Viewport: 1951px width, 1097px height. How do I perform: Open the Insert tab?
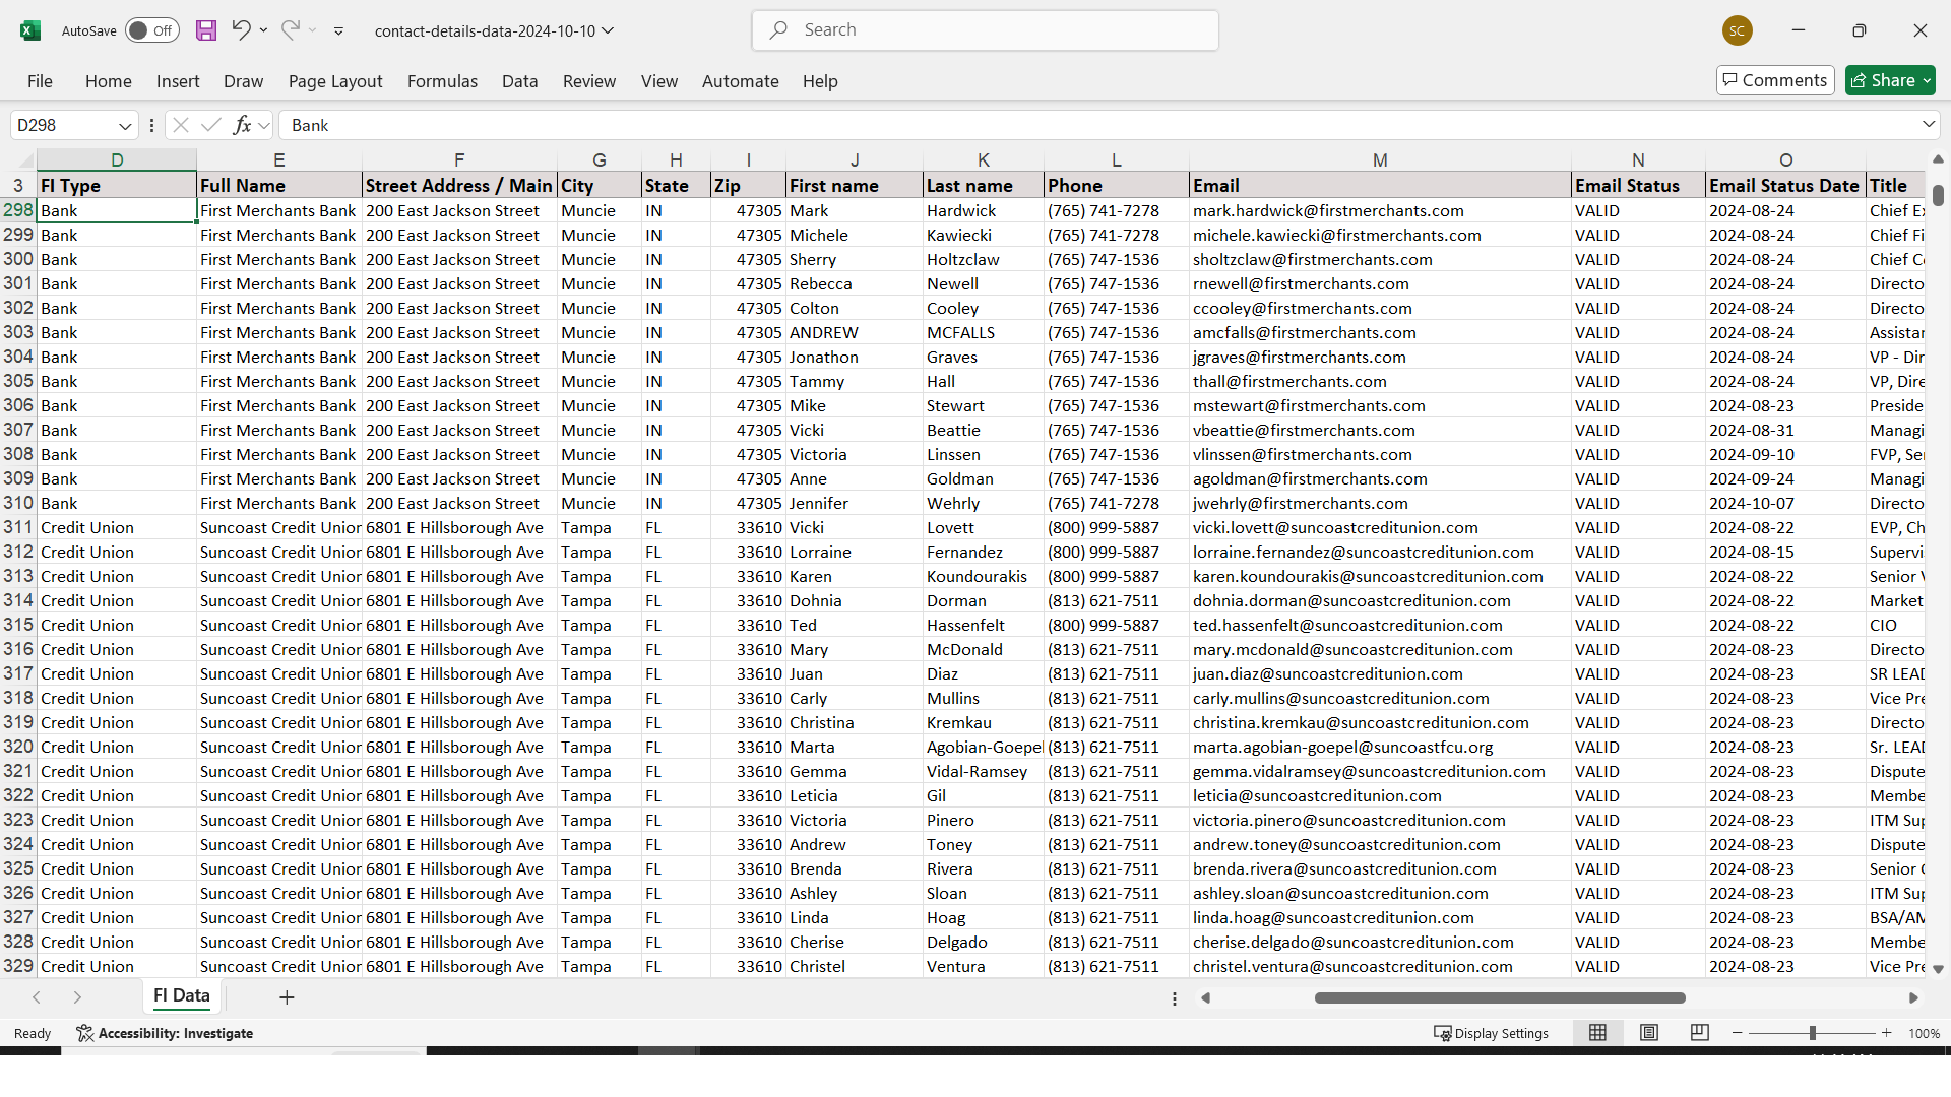(x=178, y=81)
